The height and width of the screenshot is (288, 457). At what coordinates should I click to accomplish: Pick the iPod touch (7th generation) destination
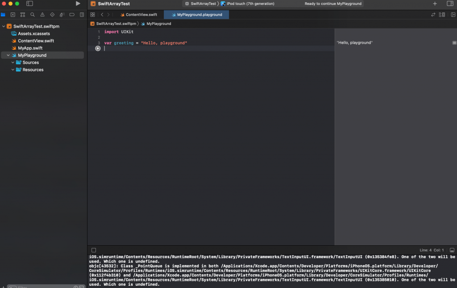tap(247, 4)
